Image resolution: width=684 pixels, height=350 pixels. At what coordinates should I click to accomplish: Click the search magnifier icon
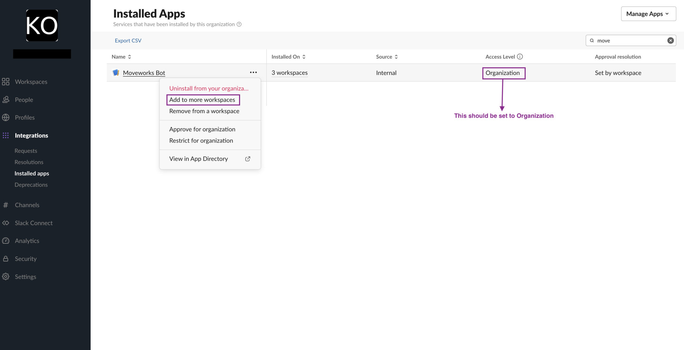pos(592,40)
